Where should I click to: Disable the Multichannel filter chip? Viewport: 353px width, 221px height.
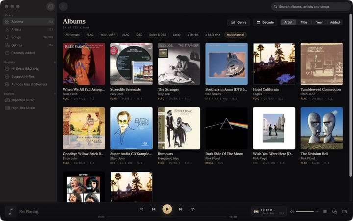235,35
